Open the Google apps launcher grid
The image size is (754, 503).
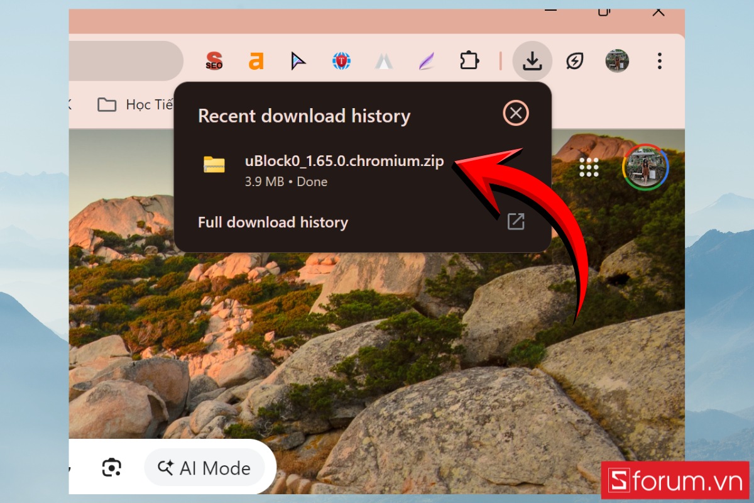click(589, 168)
